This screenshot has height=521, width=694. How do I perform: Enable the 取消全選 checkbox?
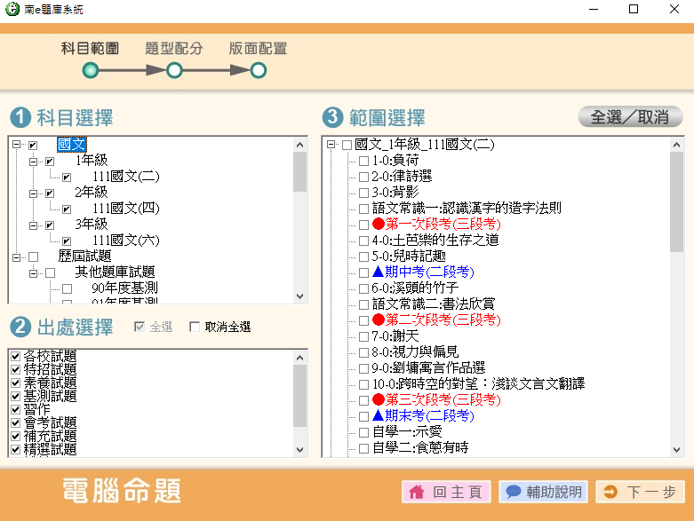195,328
